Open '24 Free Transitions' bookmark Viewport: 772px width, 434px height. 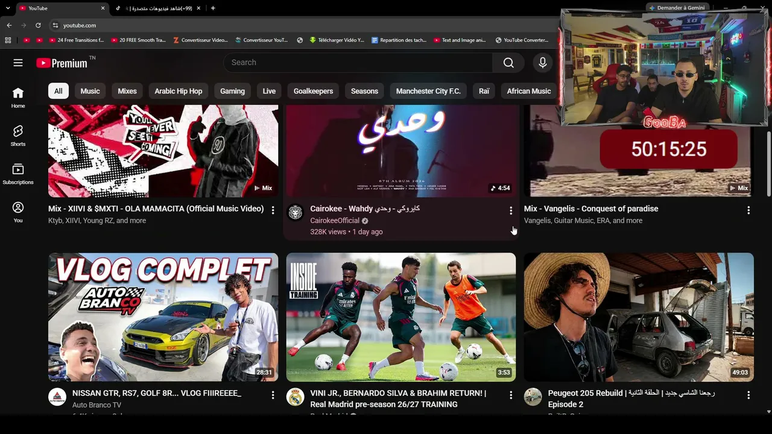[75, 40]
